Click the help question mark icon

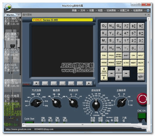click(148, 11)
